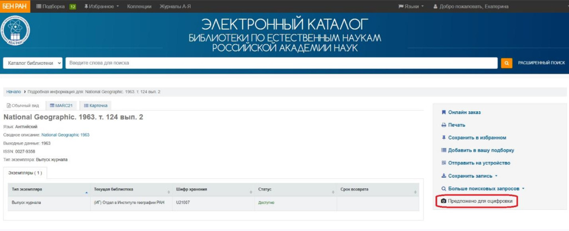This screenshot has width=569, height=231.
Task: Click Добавить в вашу подборку link
Action: (481, 150)
